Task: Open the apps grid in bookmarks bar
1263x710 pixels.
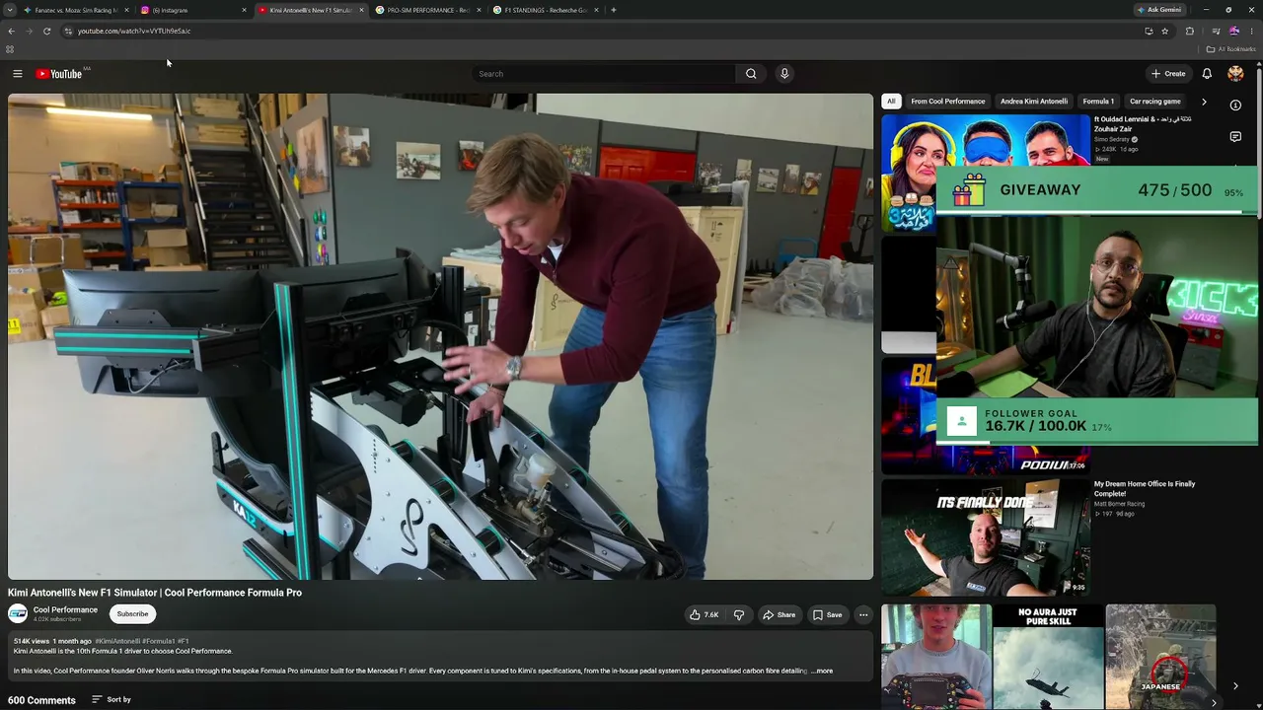Action: click(10, 49)
